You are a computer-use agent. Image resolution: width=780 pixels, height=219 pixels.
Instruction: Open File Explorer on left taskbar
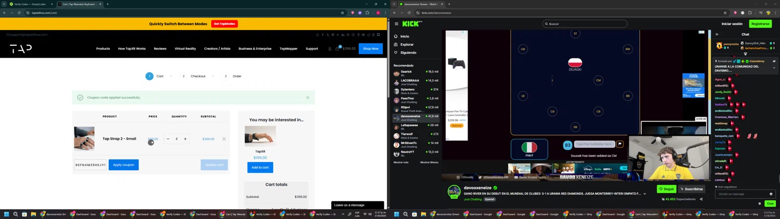point(33,214)
